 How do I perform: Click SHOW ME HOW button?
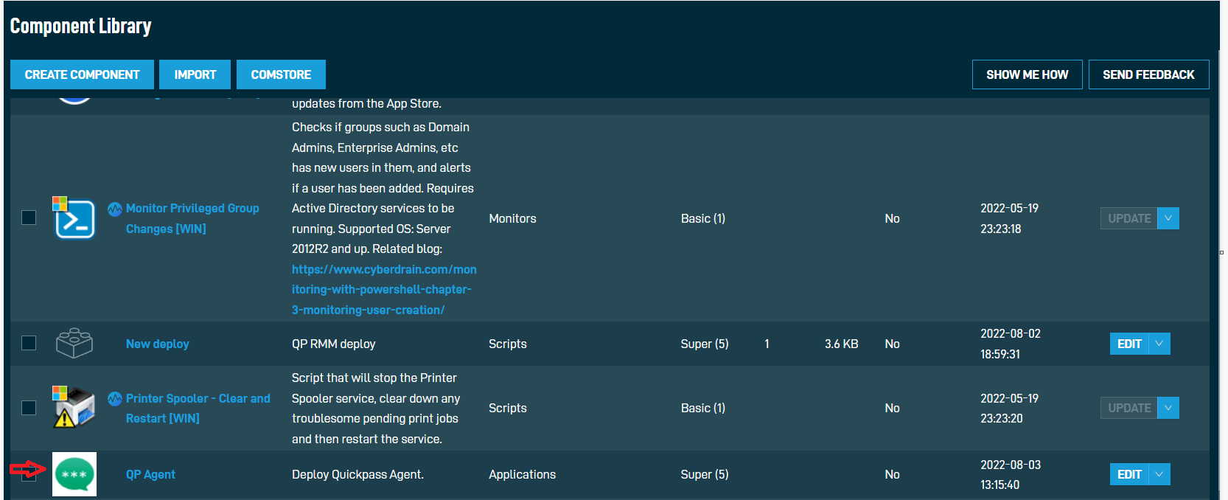click(x=1028, y=74)
